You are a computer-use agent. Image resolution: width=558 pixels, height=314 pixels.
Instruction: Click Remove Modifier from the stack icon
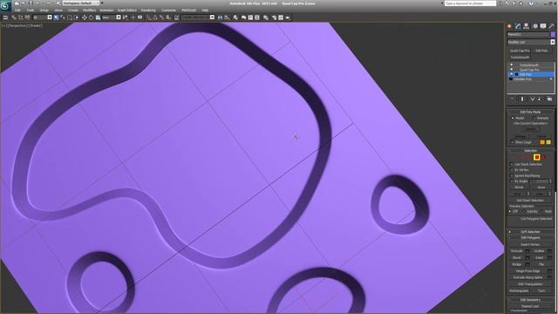click(540, 99)
